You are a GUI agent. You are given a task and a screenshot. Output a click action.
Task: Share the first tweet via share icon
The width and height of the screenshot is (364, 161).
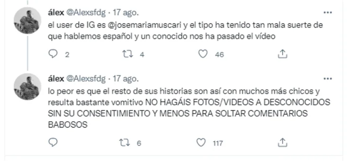coord(282,54)
